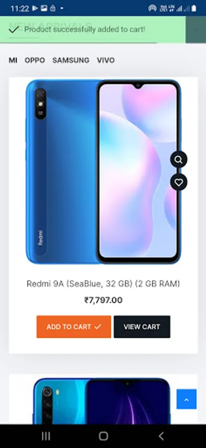
Task: Tap the ₹7,797.00 price text
Action: pos(103,300)
